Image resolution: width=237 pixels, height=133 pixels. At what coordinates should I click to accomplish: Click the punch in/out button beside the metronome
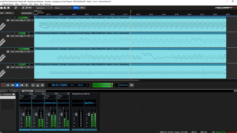point(43,85)
